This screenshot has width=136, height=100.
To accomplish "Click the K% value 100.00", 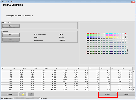I will pos(53,90).
